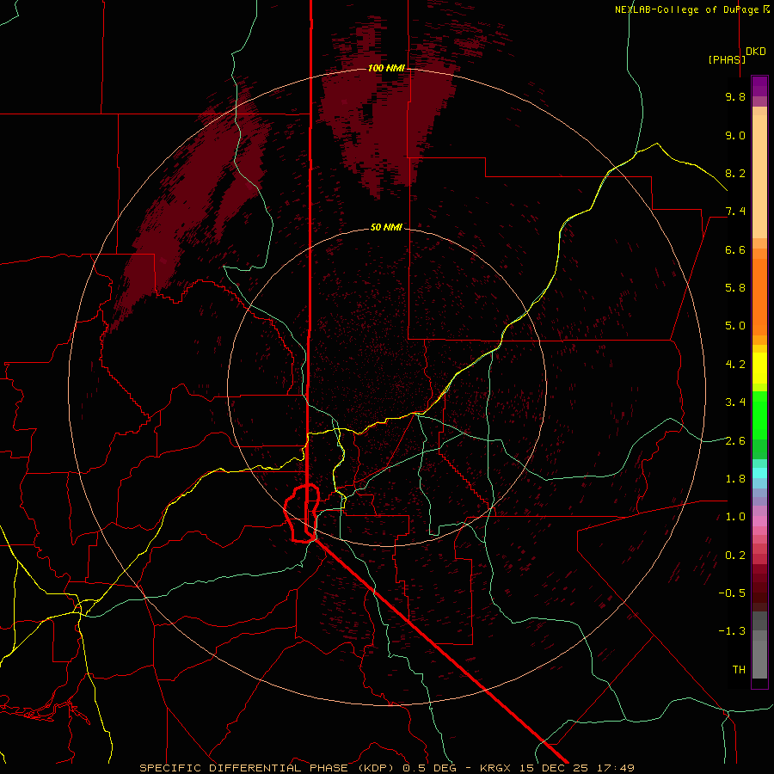
Task: Click the 2.6 value on the scale
Action: (735, 440)
